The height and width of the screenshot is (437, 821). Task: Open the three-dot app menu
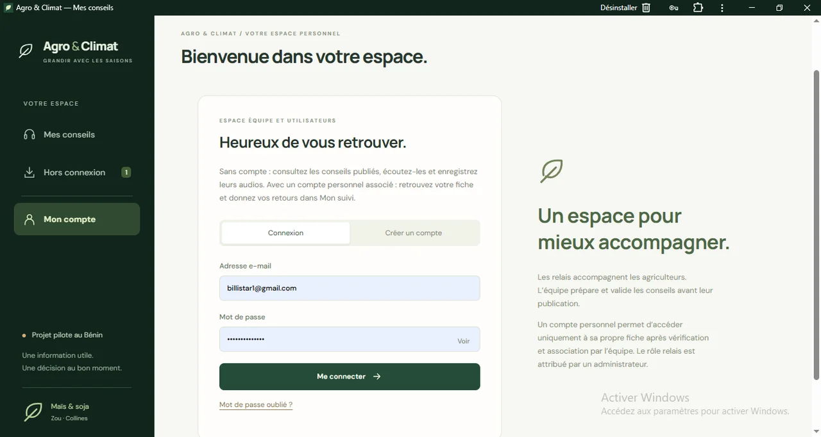point(722,8)
